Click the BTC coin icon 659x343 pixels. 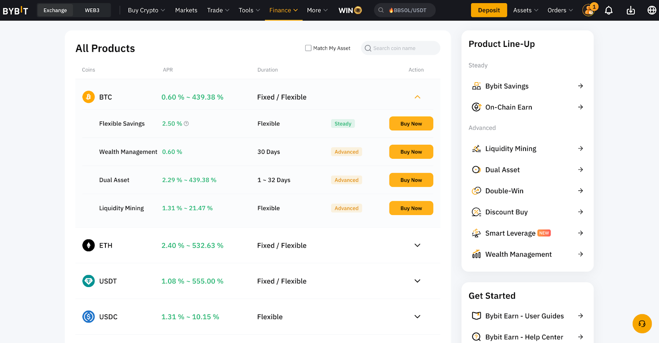click(89, 97)
